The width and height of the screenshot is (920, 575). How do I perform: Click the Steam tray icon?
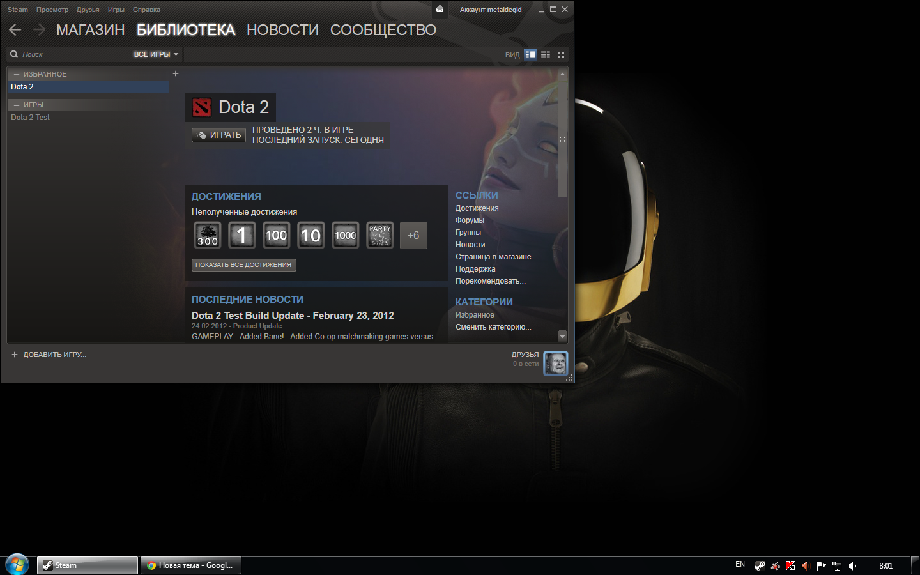(x=760, y=565)
